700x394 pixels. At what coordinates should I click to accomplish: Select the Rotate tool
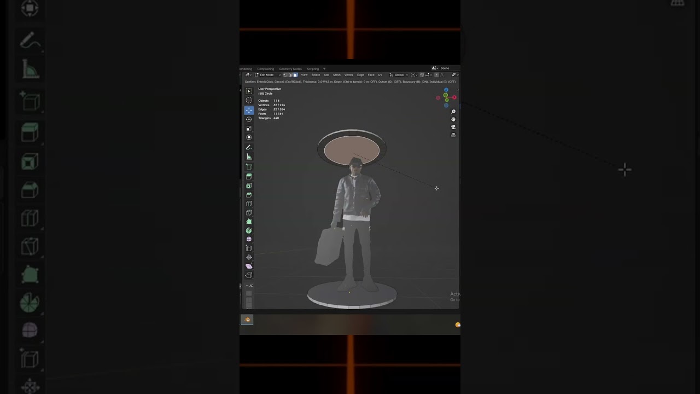(x=249, y=119)
